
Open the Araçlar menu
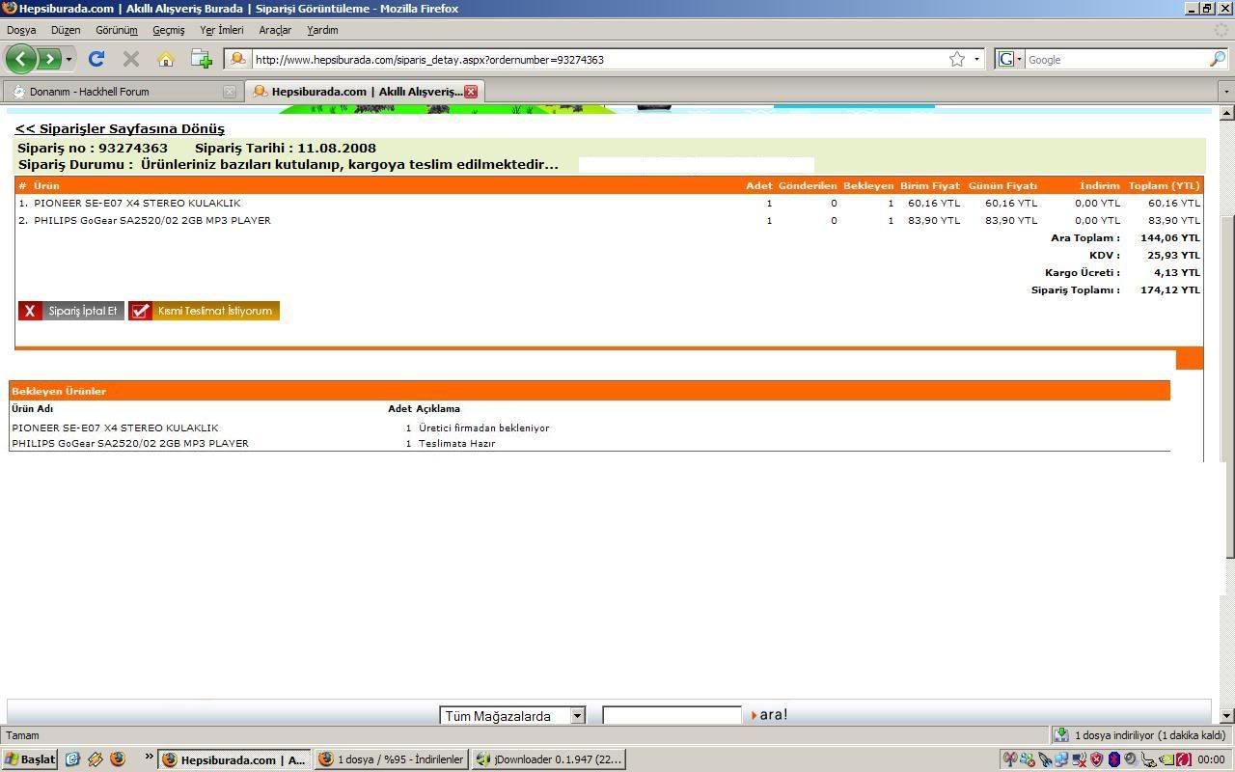tap(275, 30)
